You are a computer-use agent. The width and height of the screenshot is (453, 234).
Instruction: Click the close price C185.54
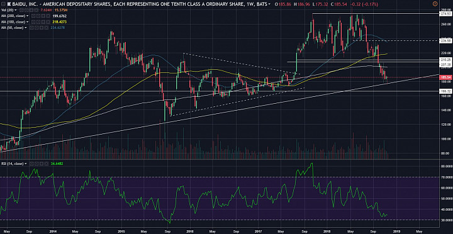[340, 4]
